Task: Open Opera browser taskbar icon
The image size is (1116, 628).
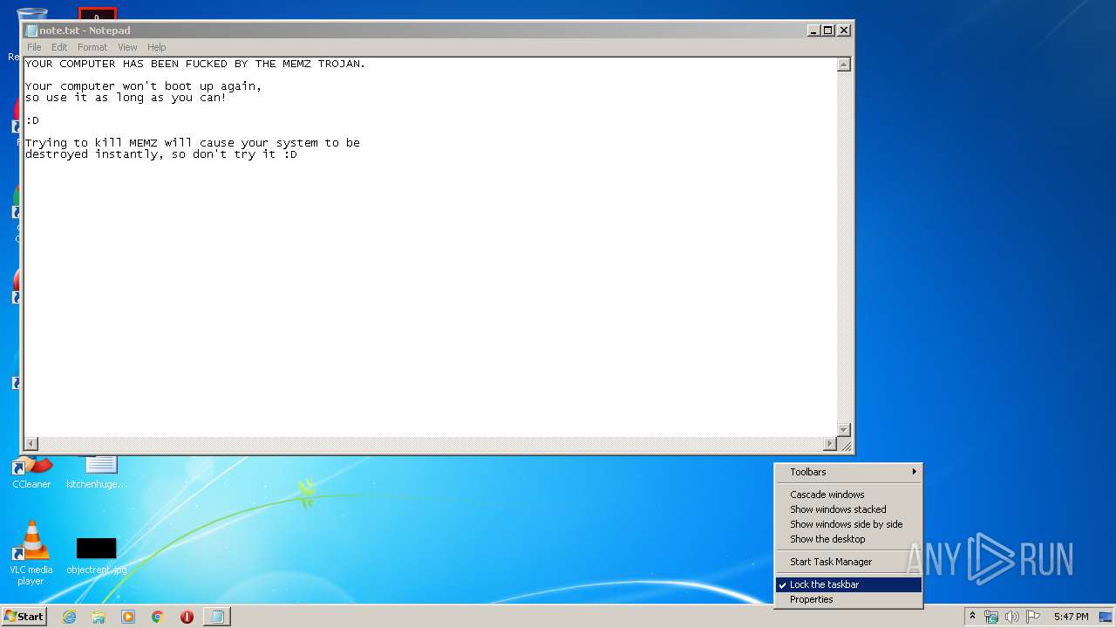Action: [187, 617]
